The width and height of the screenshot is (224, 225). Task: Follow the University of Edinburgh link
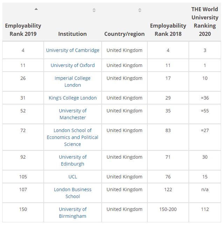72,160
